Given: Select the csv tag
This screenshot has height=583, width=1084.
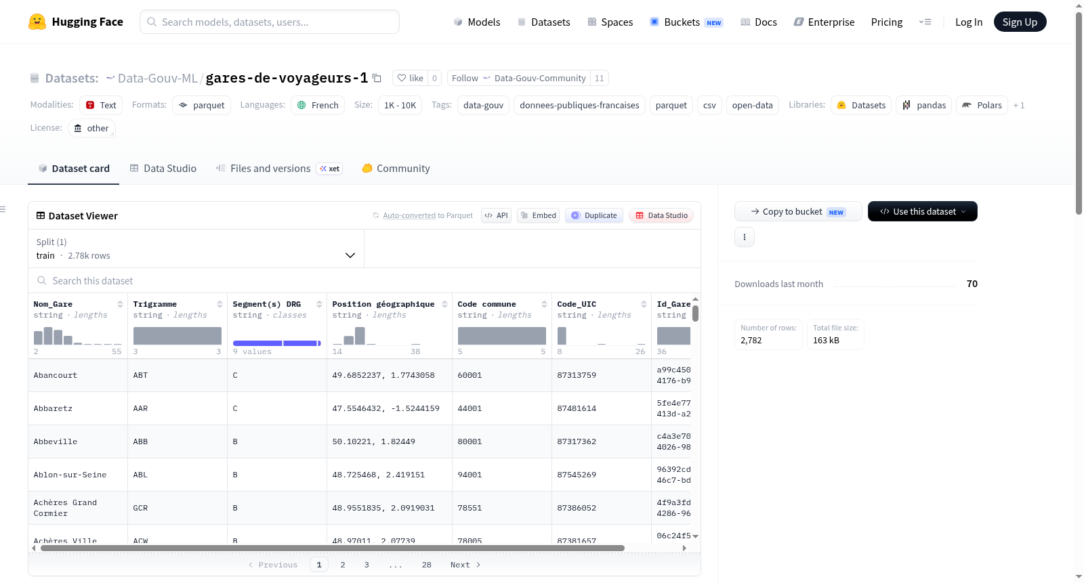Looking at the screenshot, I should pos(709,105).
